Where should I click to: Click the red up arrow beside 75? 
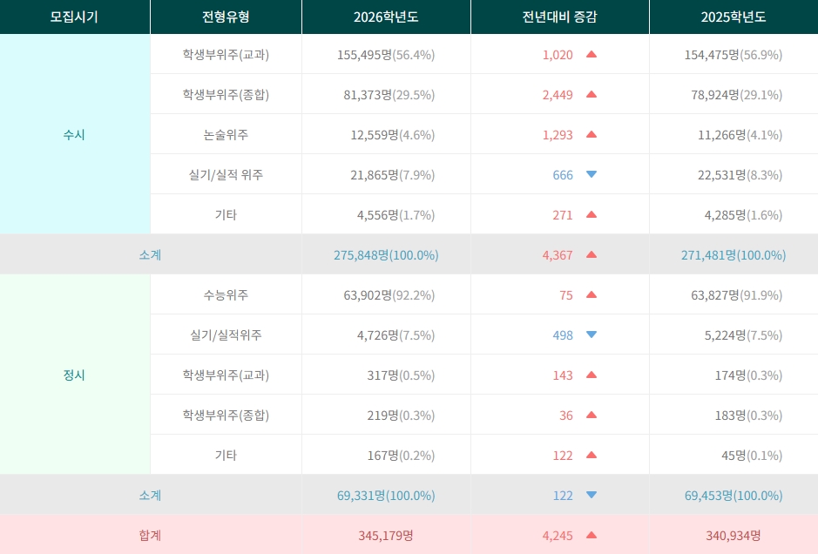click(x=592, y=294)
